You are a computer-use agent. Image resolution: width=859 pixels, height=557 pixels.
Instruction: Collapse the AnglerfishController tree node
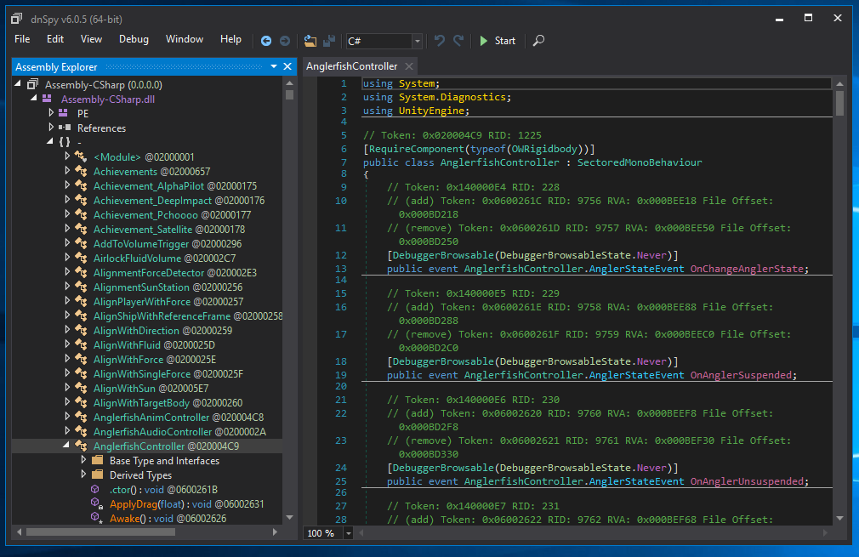[68, 446]
